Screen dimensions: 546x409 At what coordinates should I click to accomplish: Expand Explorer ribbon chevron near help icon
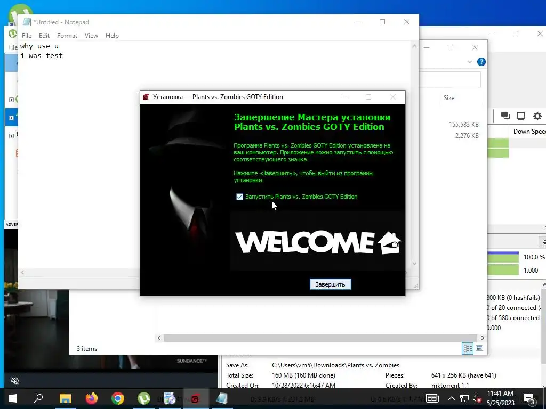[469, 62]
